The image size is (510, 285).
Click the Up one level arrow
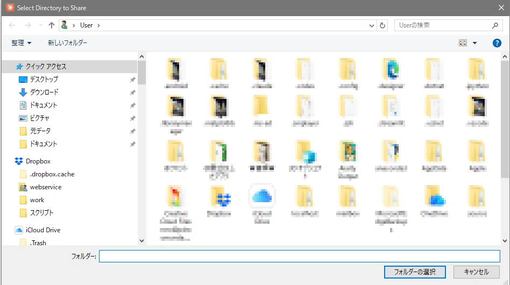coord(52,25)
